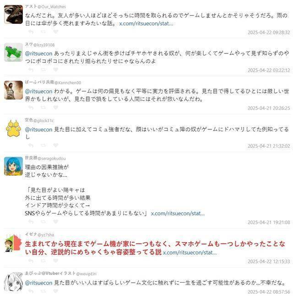293x296 pixels.
Task: Open x.com/ritsuecon link in seragokudou tweet
Action: tap(178, 213)
